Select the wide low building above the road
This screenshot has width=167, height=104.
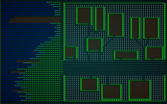(x=126, y=55)
